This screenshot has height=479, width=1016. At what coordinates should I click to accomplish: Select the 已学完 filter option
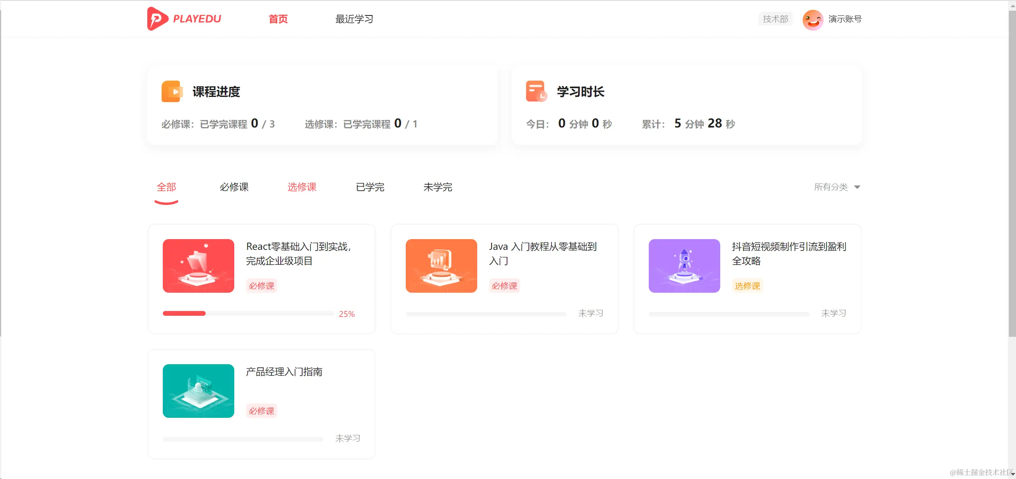[x=370, y=187]
